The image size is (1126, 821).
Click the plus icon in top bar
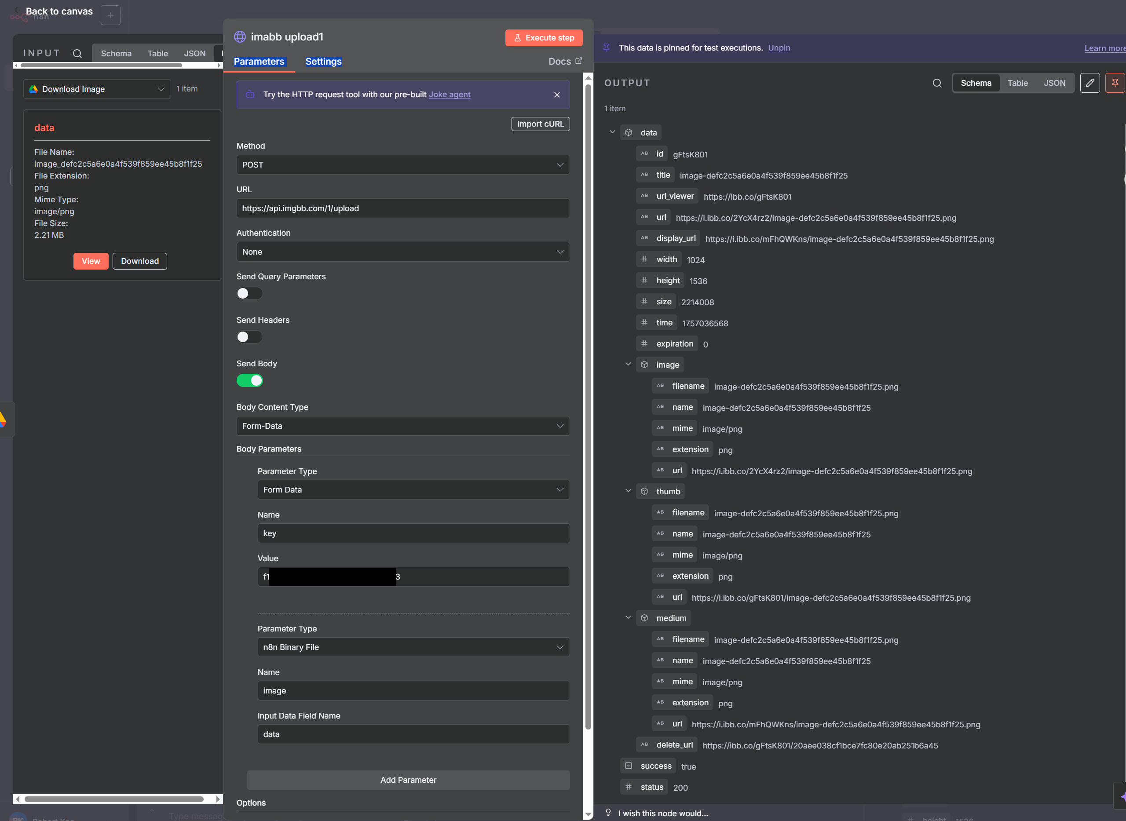[110, 15]
